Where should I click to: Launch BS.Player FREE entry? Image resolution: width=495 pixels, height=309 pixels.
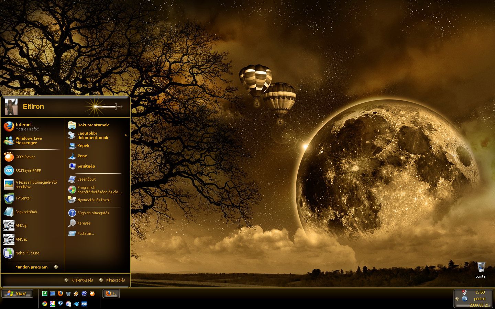pos(32,171)
